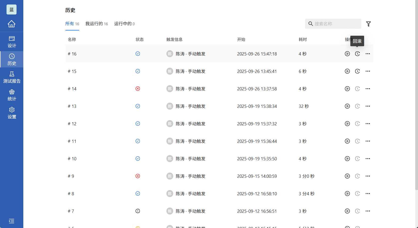
Task: Switch to 所有 16 tab
Action: pos(72,24)
